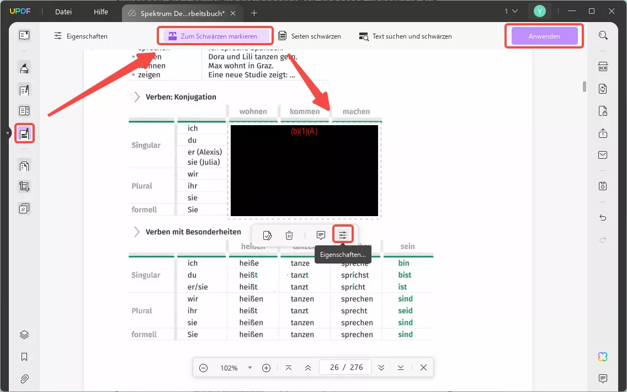Show the Layers panel
627x392 pixels.
(24, 335)
